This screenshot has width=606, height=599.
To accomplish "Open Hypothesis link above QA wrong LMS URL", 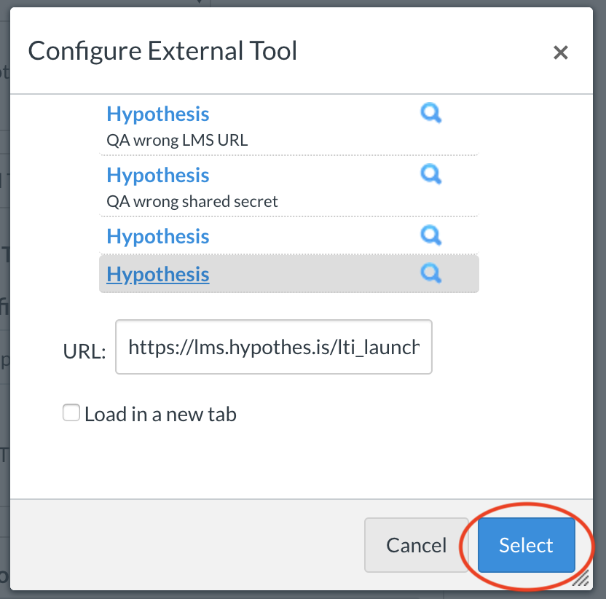I will pyautogui.click(x=157, y=114).
